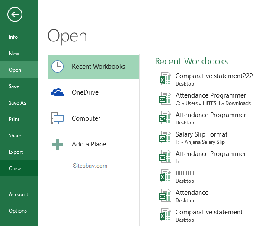Screen dimensions: 259x226
Task: Select the Computer location label
Action: click(86, 118)
